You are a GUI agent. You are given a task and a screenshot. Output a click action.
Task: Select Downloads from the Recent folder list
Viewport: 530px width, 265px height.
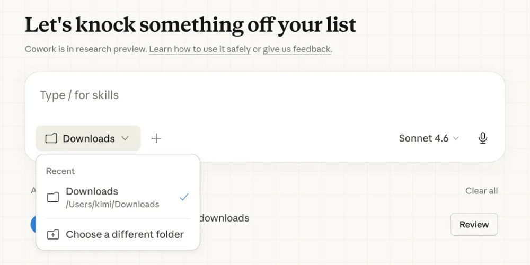point(92,191)
